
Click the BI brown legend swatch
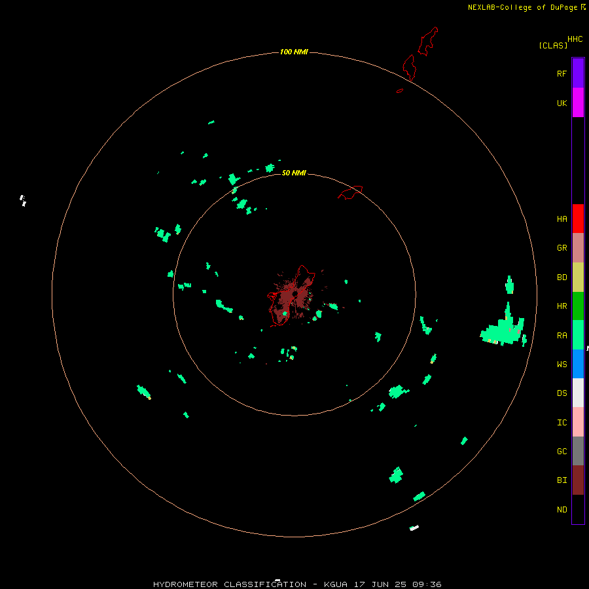click(578, 480)
